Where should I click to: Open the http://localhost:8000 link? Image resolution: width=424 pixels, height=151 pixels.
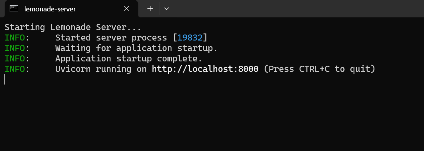[205, 69]
